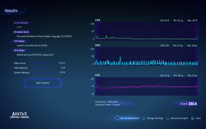The height and width of the screenshot is (129, 206).
Task: Click the FPS graph title
Action: tap(98, 75)
